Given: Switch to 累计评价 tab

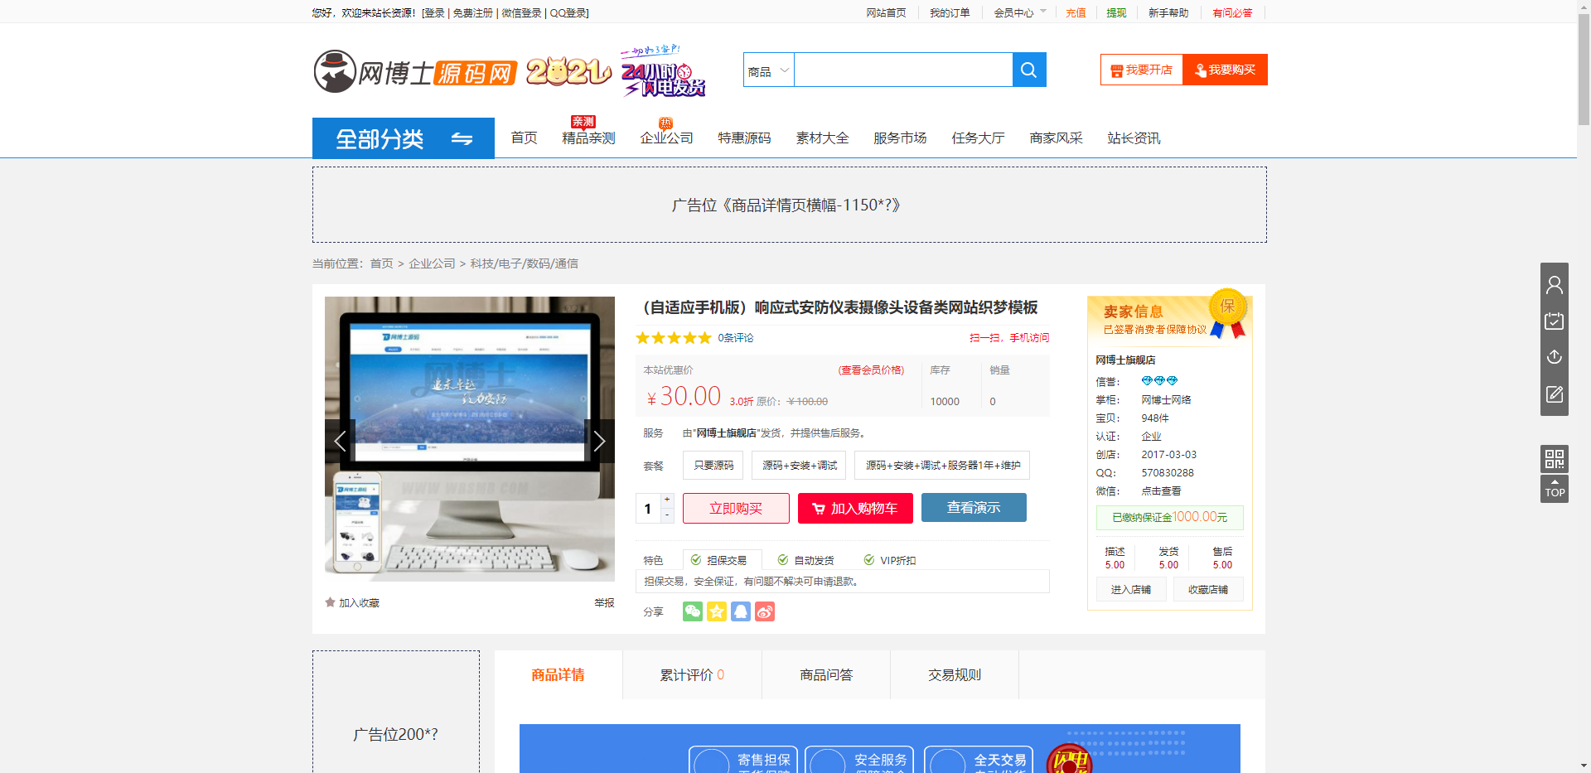Looking at the screenshot, I should tap(692, 675).
